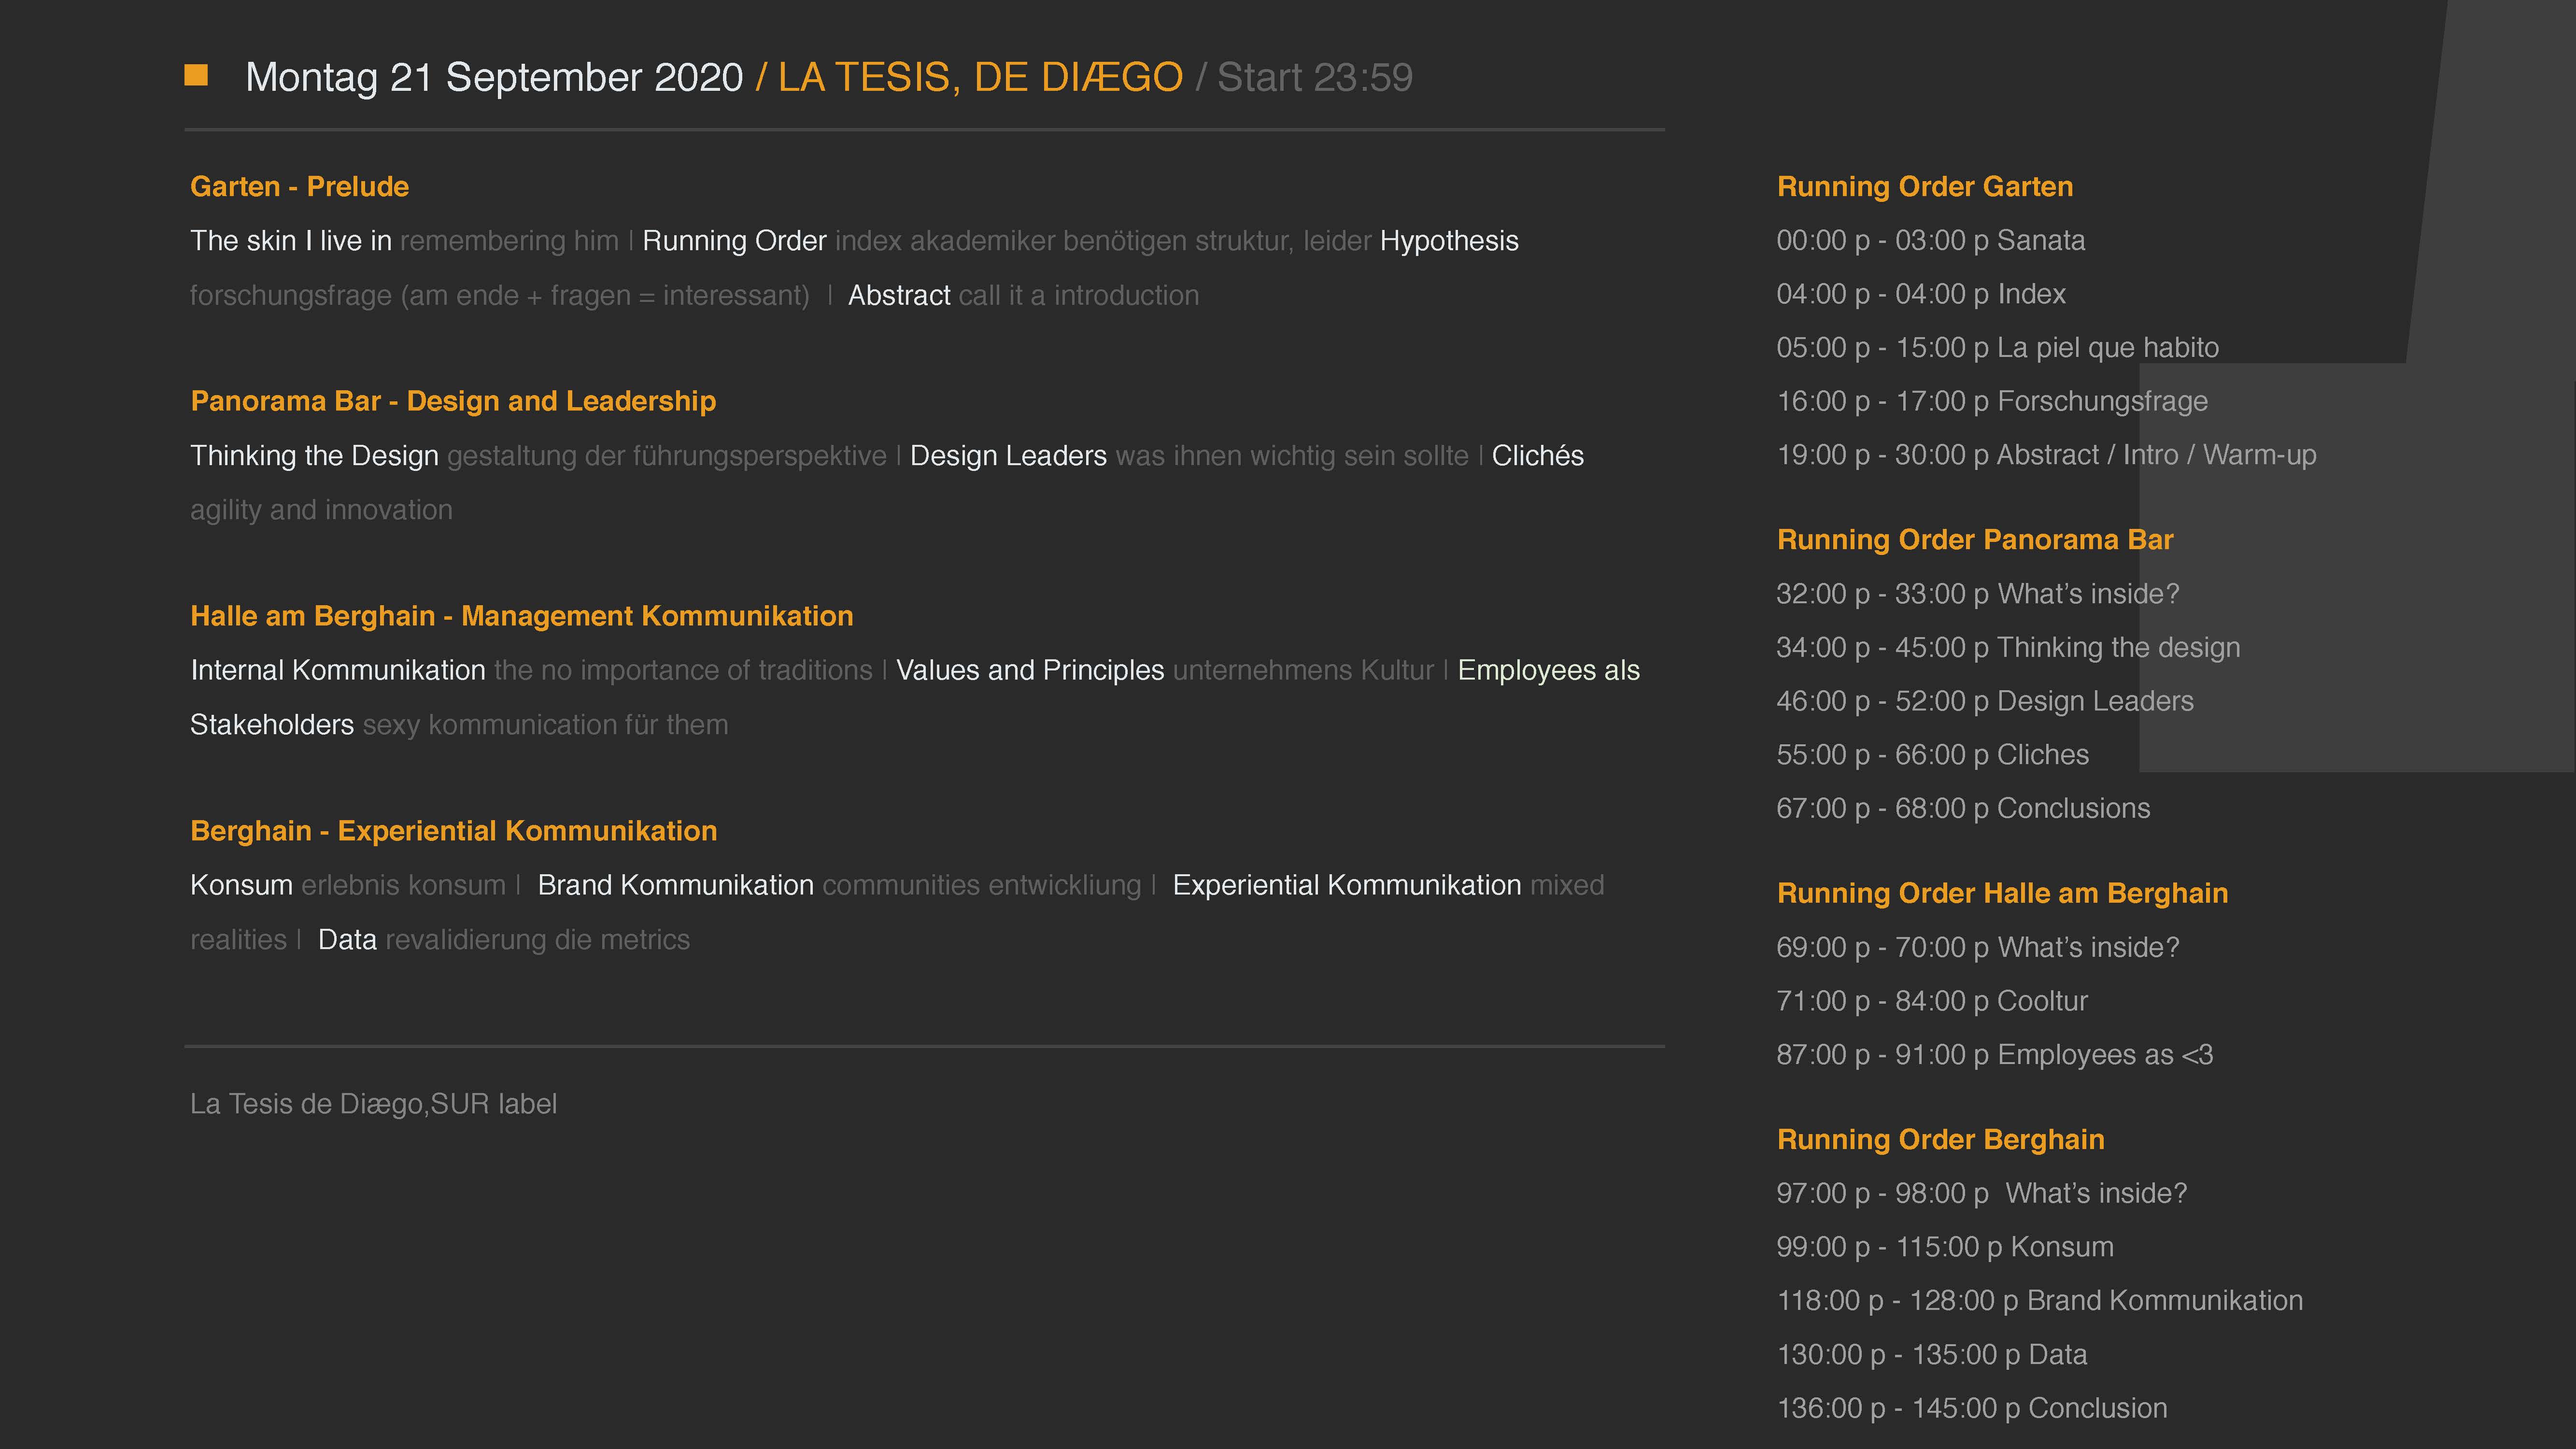The width and height of the screenshot is (2576, 1449).
Task: Click row 'Employees as <3'
Action: pyautogui.click(x=1995, y=1055)
